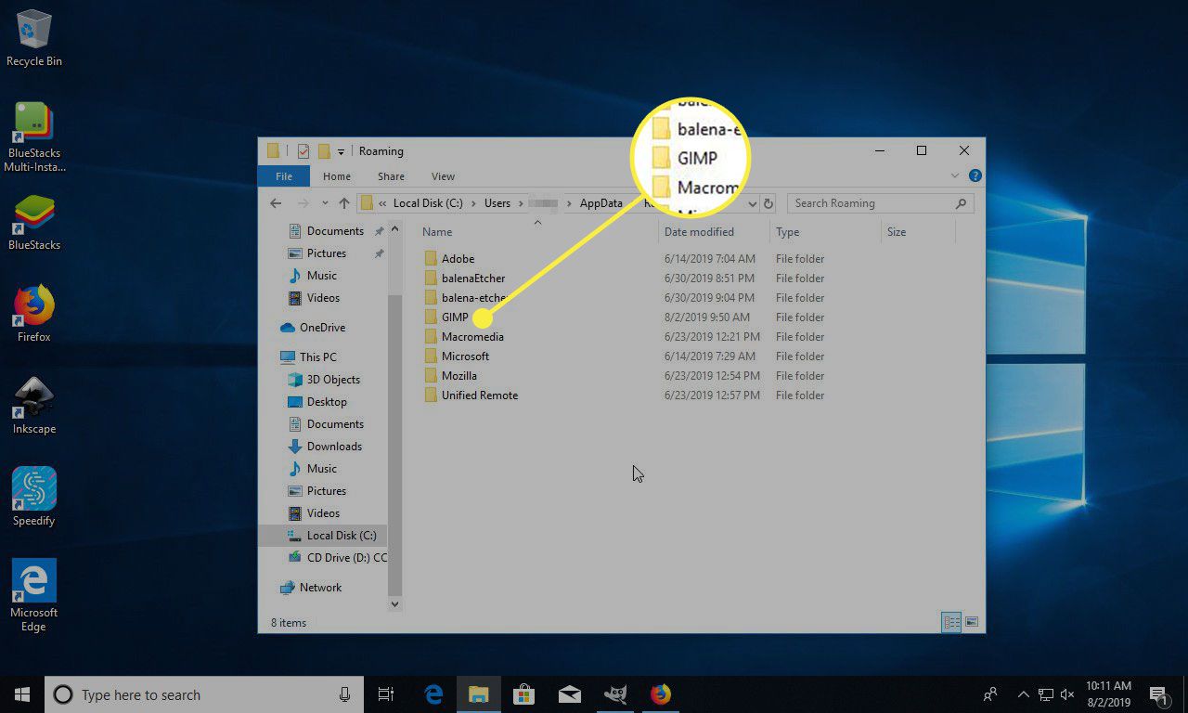Open the People icon in system tray
1188x713 pixels.
pos(991,694)
